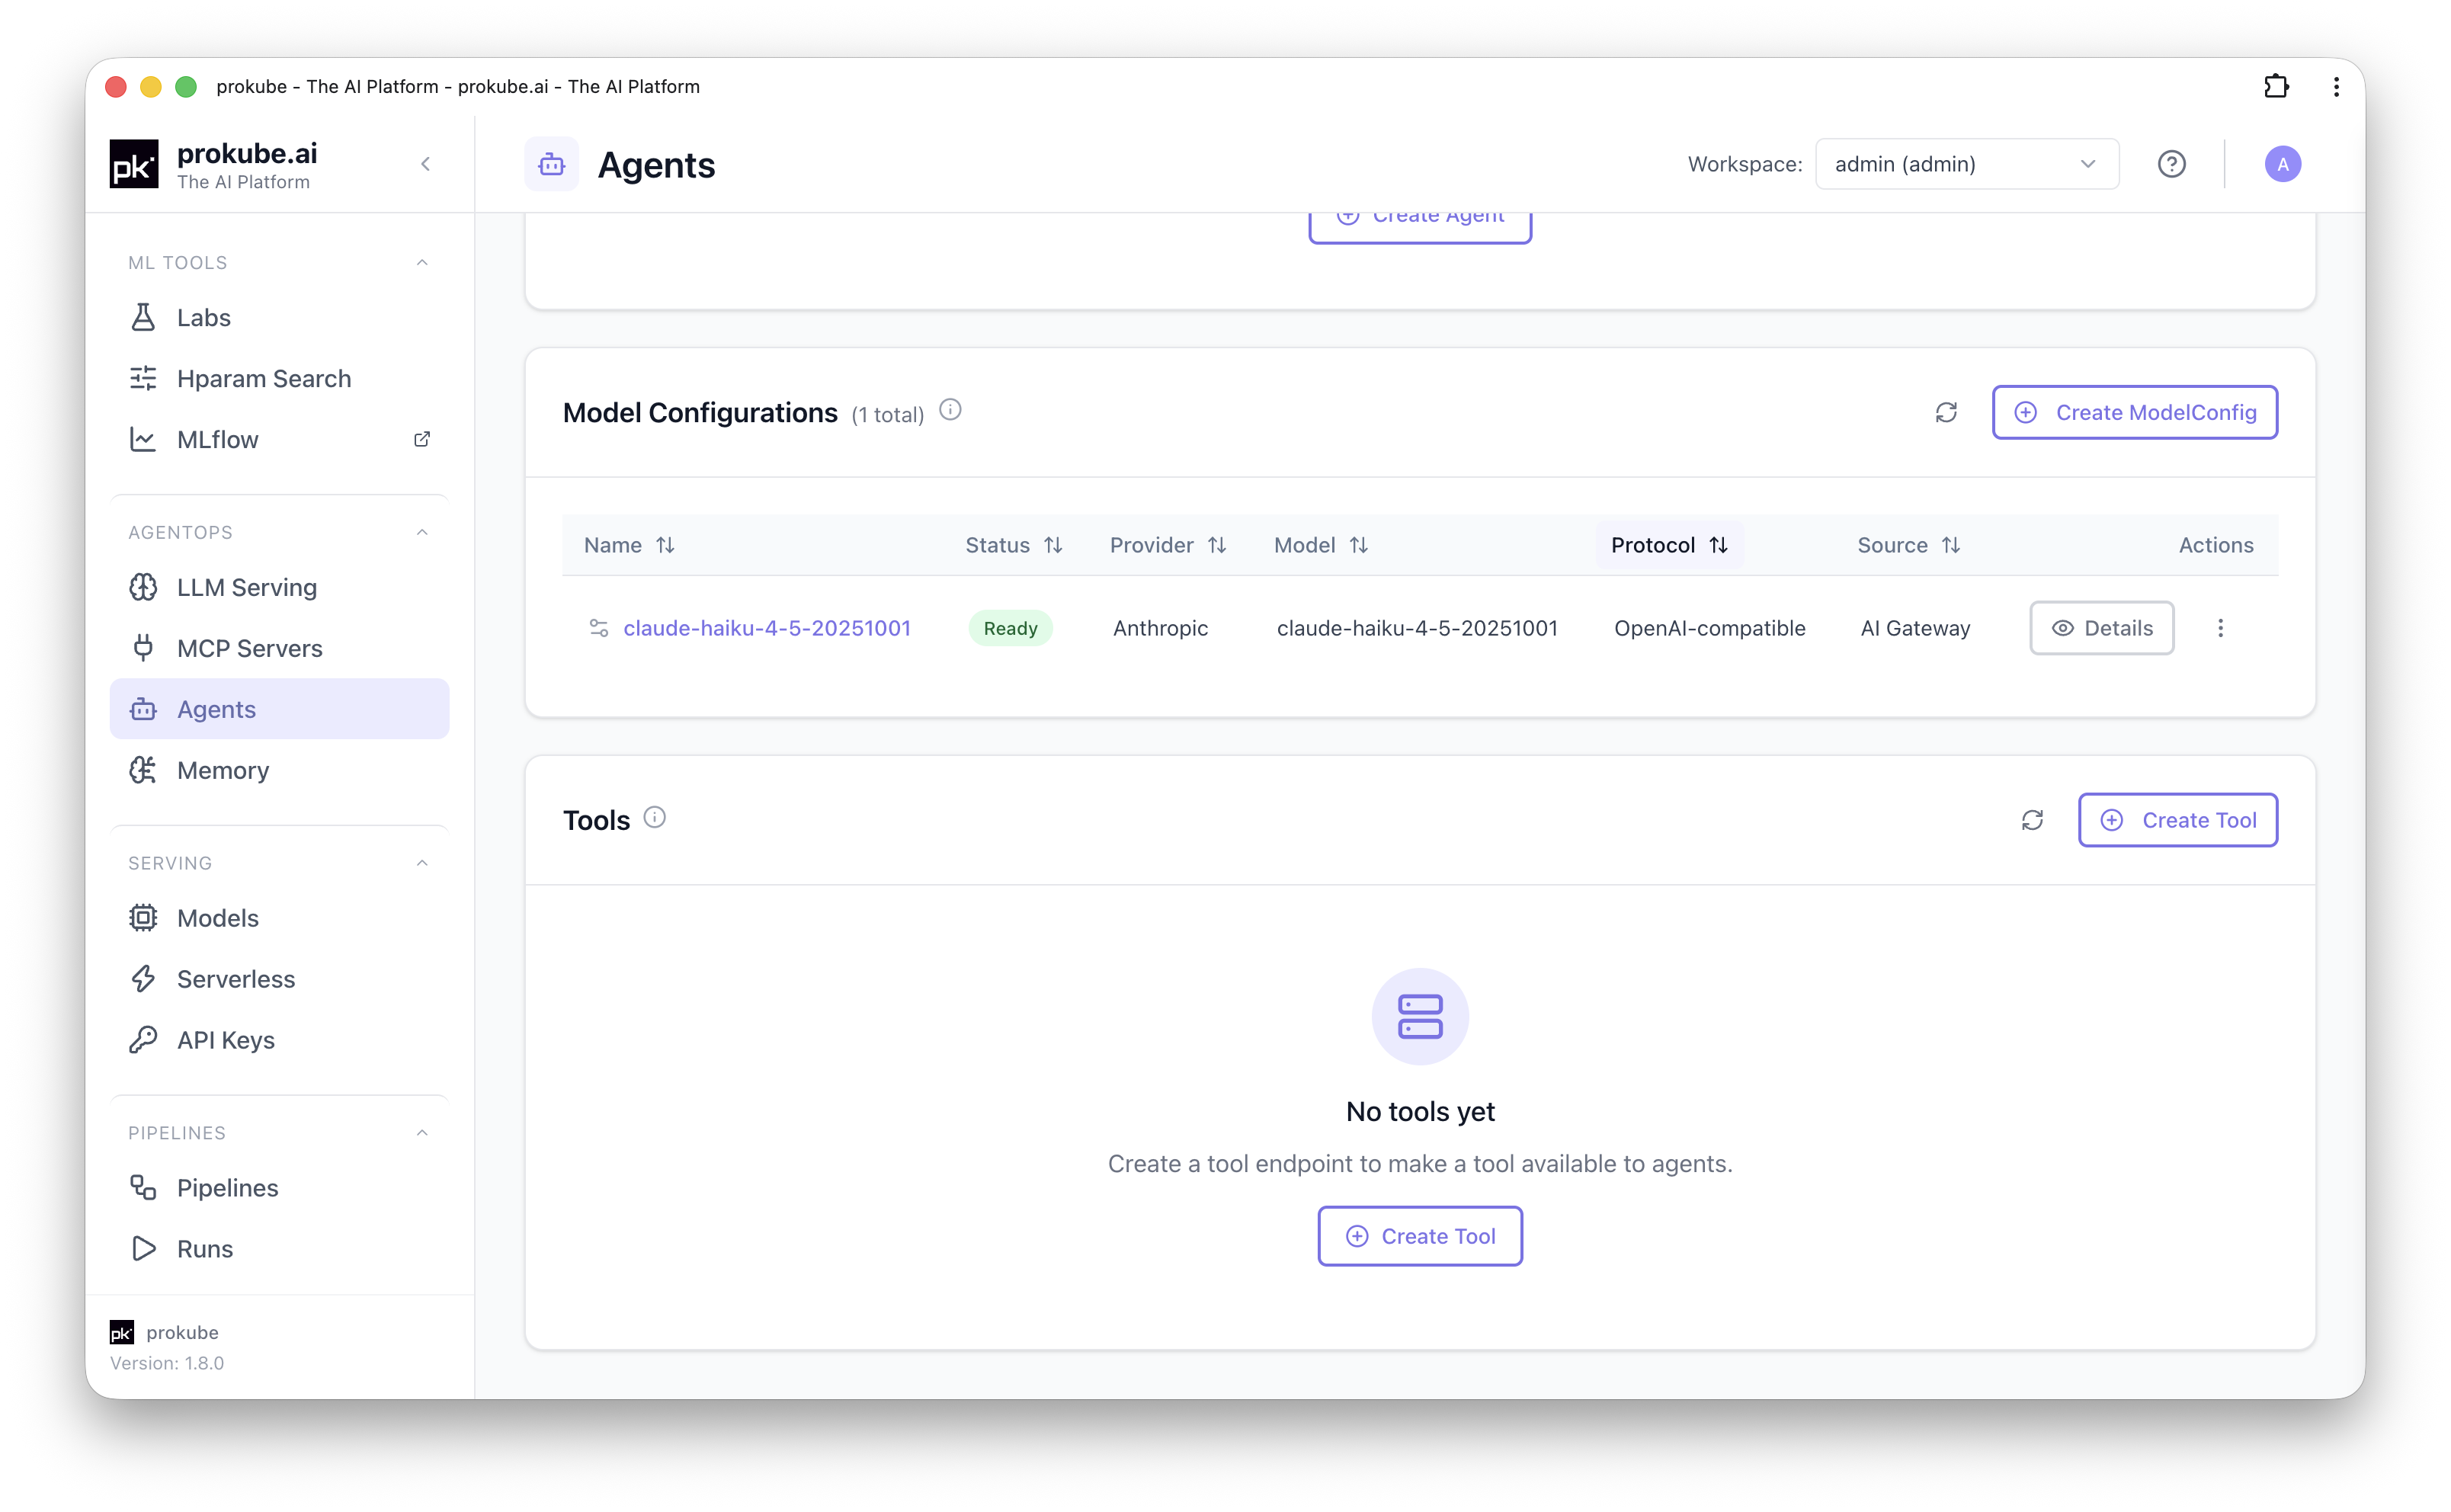Open the Workspace admin dropdown
The height and width of the screenshot is (1512, 2451).
tap(1966, 164)
